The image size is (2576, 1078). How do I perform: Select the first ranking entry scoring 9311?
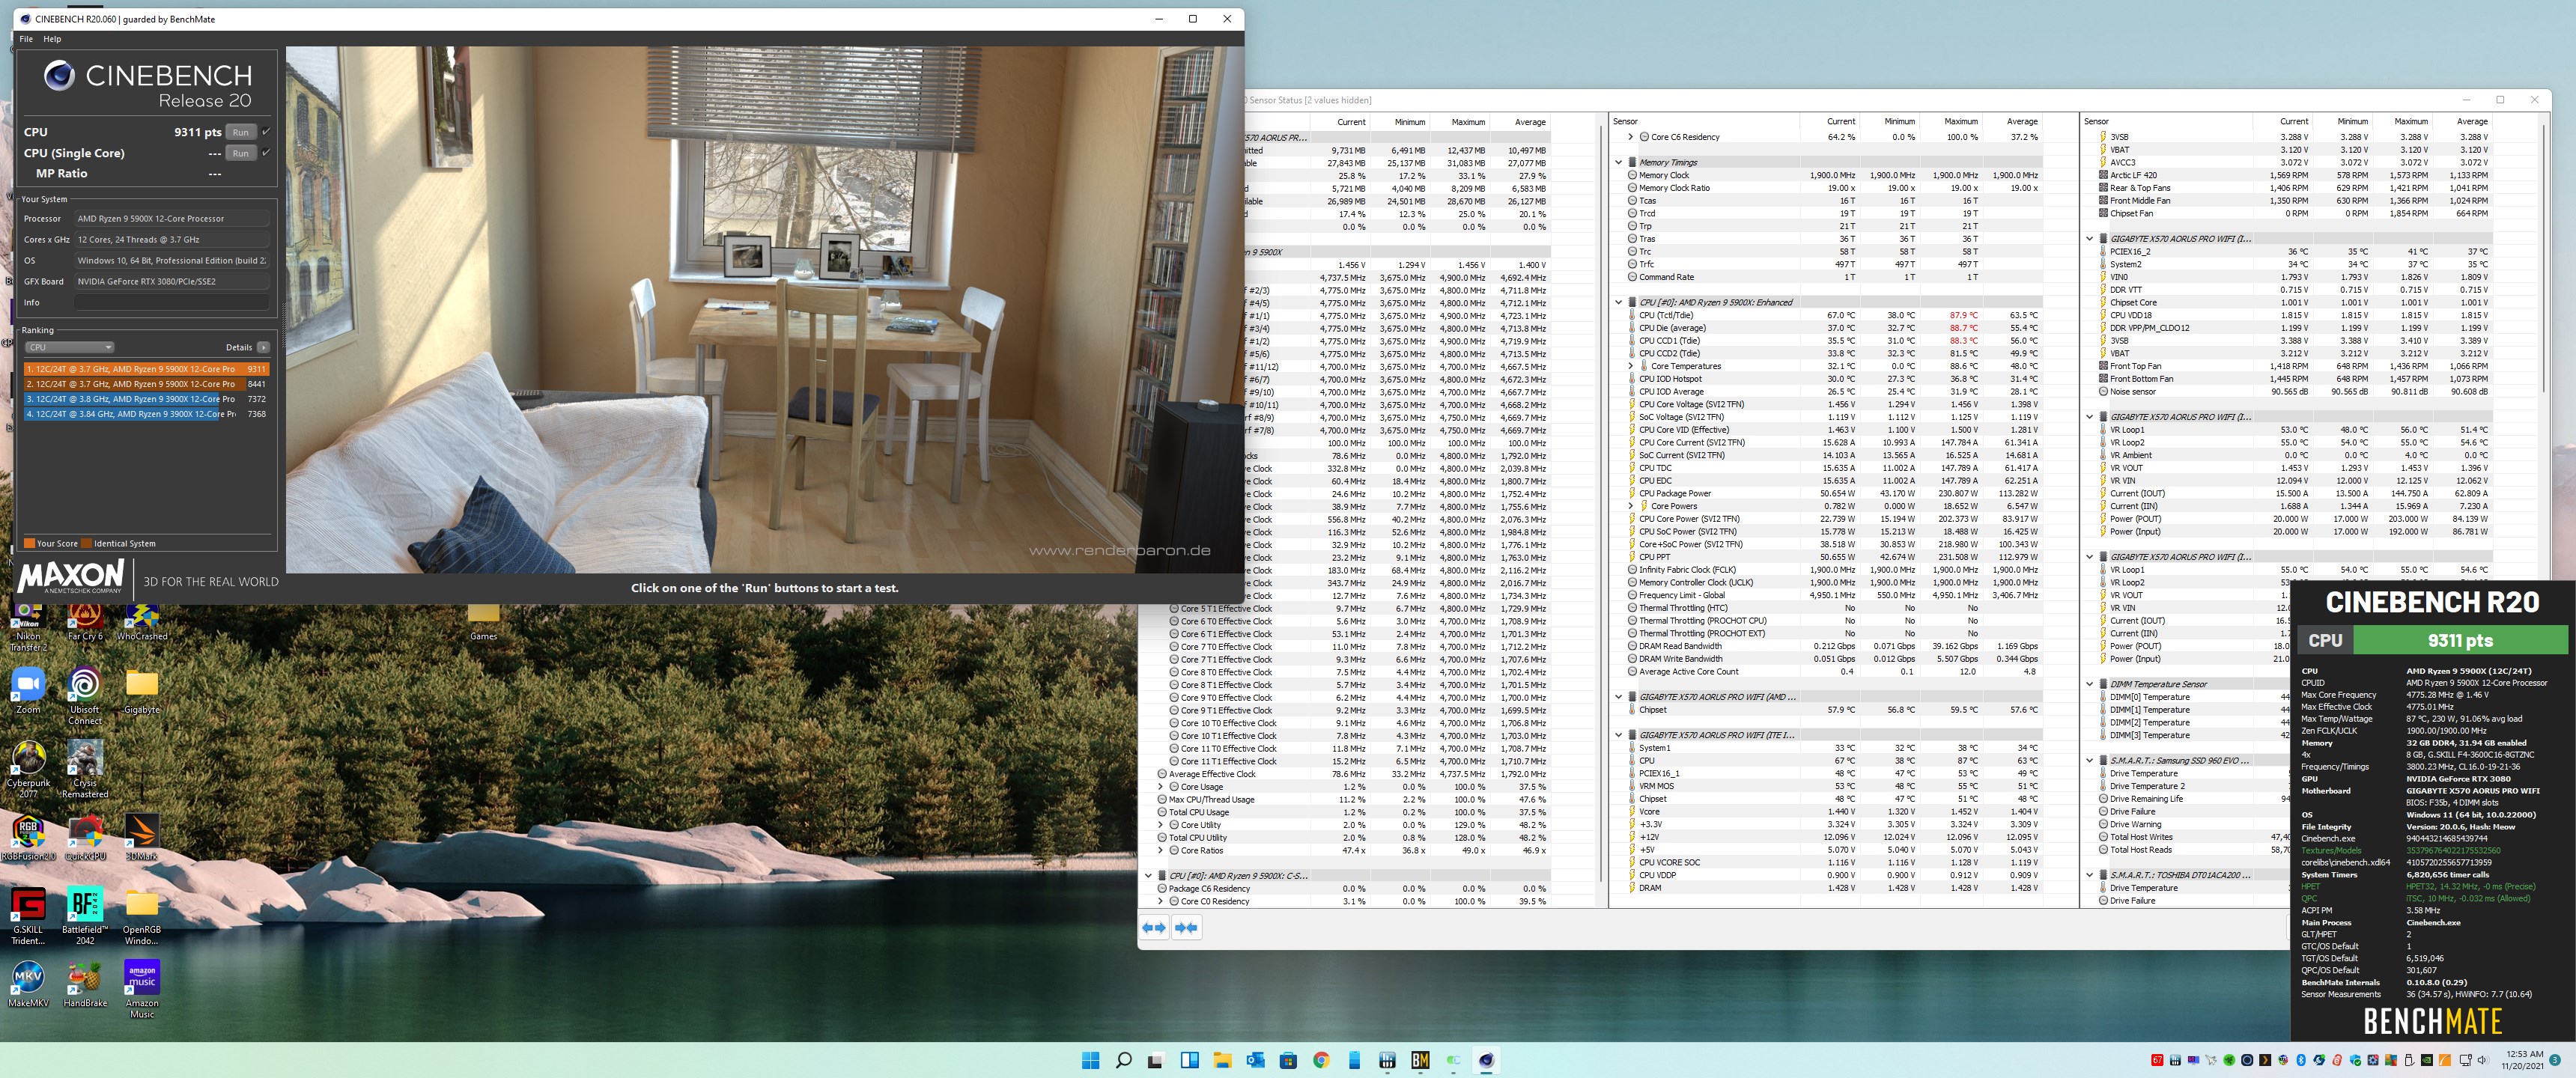point(146,369)
